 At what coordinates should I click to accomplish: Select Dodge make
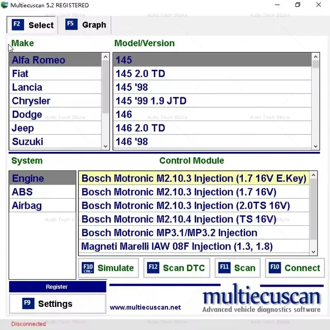point(55,114)
